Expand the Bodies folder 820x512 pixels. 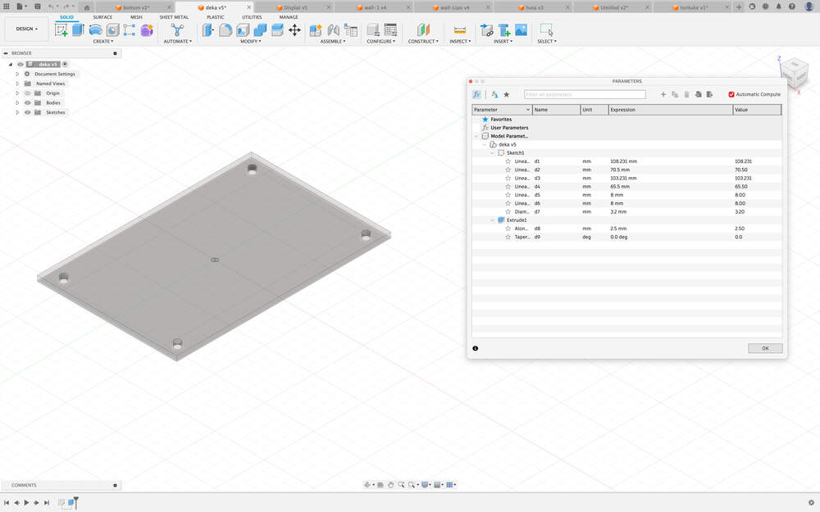click(17, 103)
